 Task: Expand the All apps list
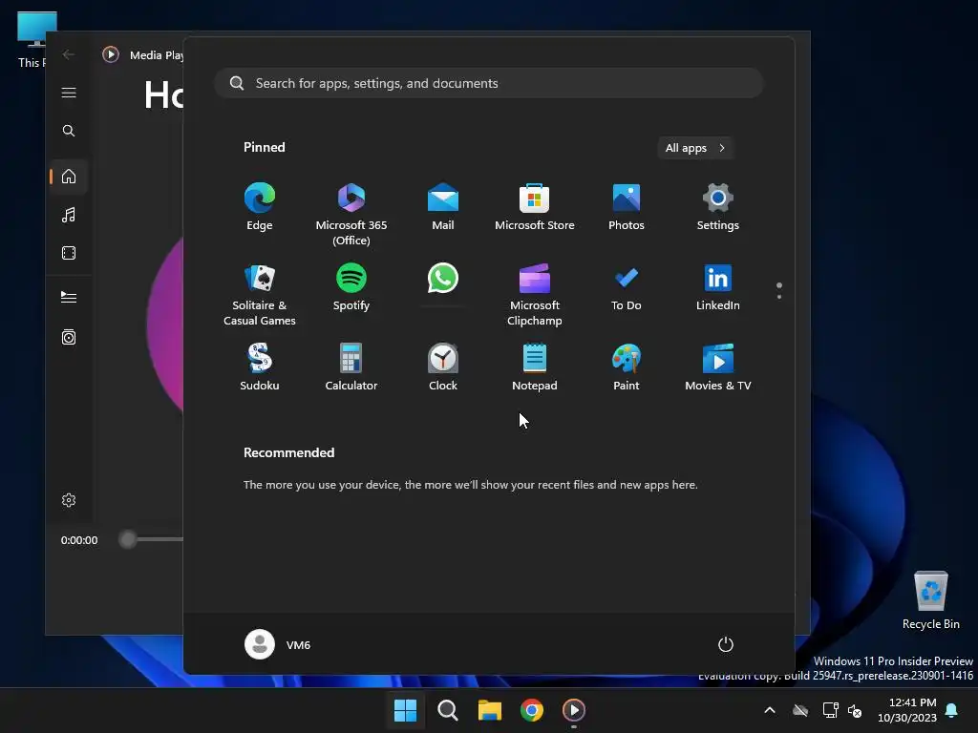[x=695, y=148]
